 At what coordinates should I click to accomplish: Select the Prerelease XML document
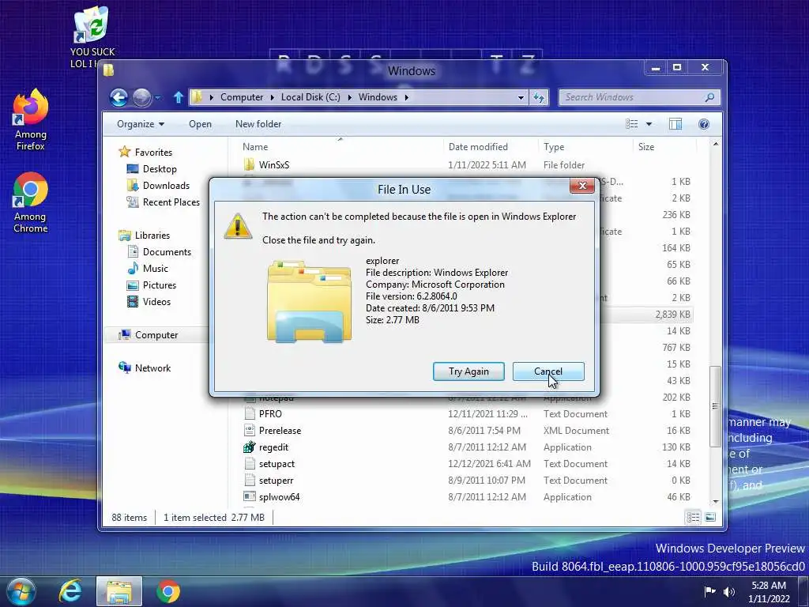280,431
